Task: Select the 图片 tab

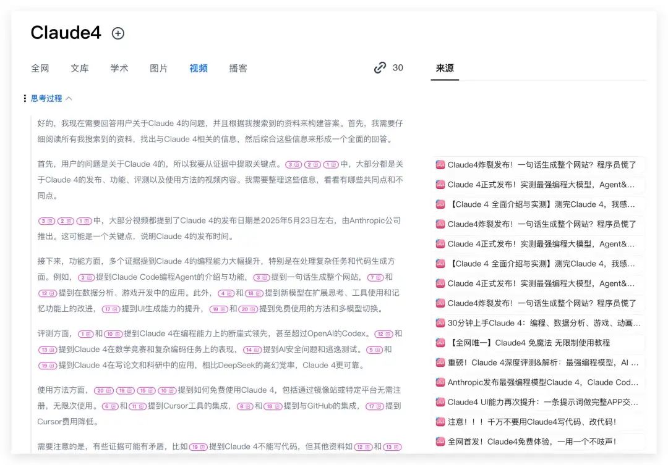Action: (159, 68)
